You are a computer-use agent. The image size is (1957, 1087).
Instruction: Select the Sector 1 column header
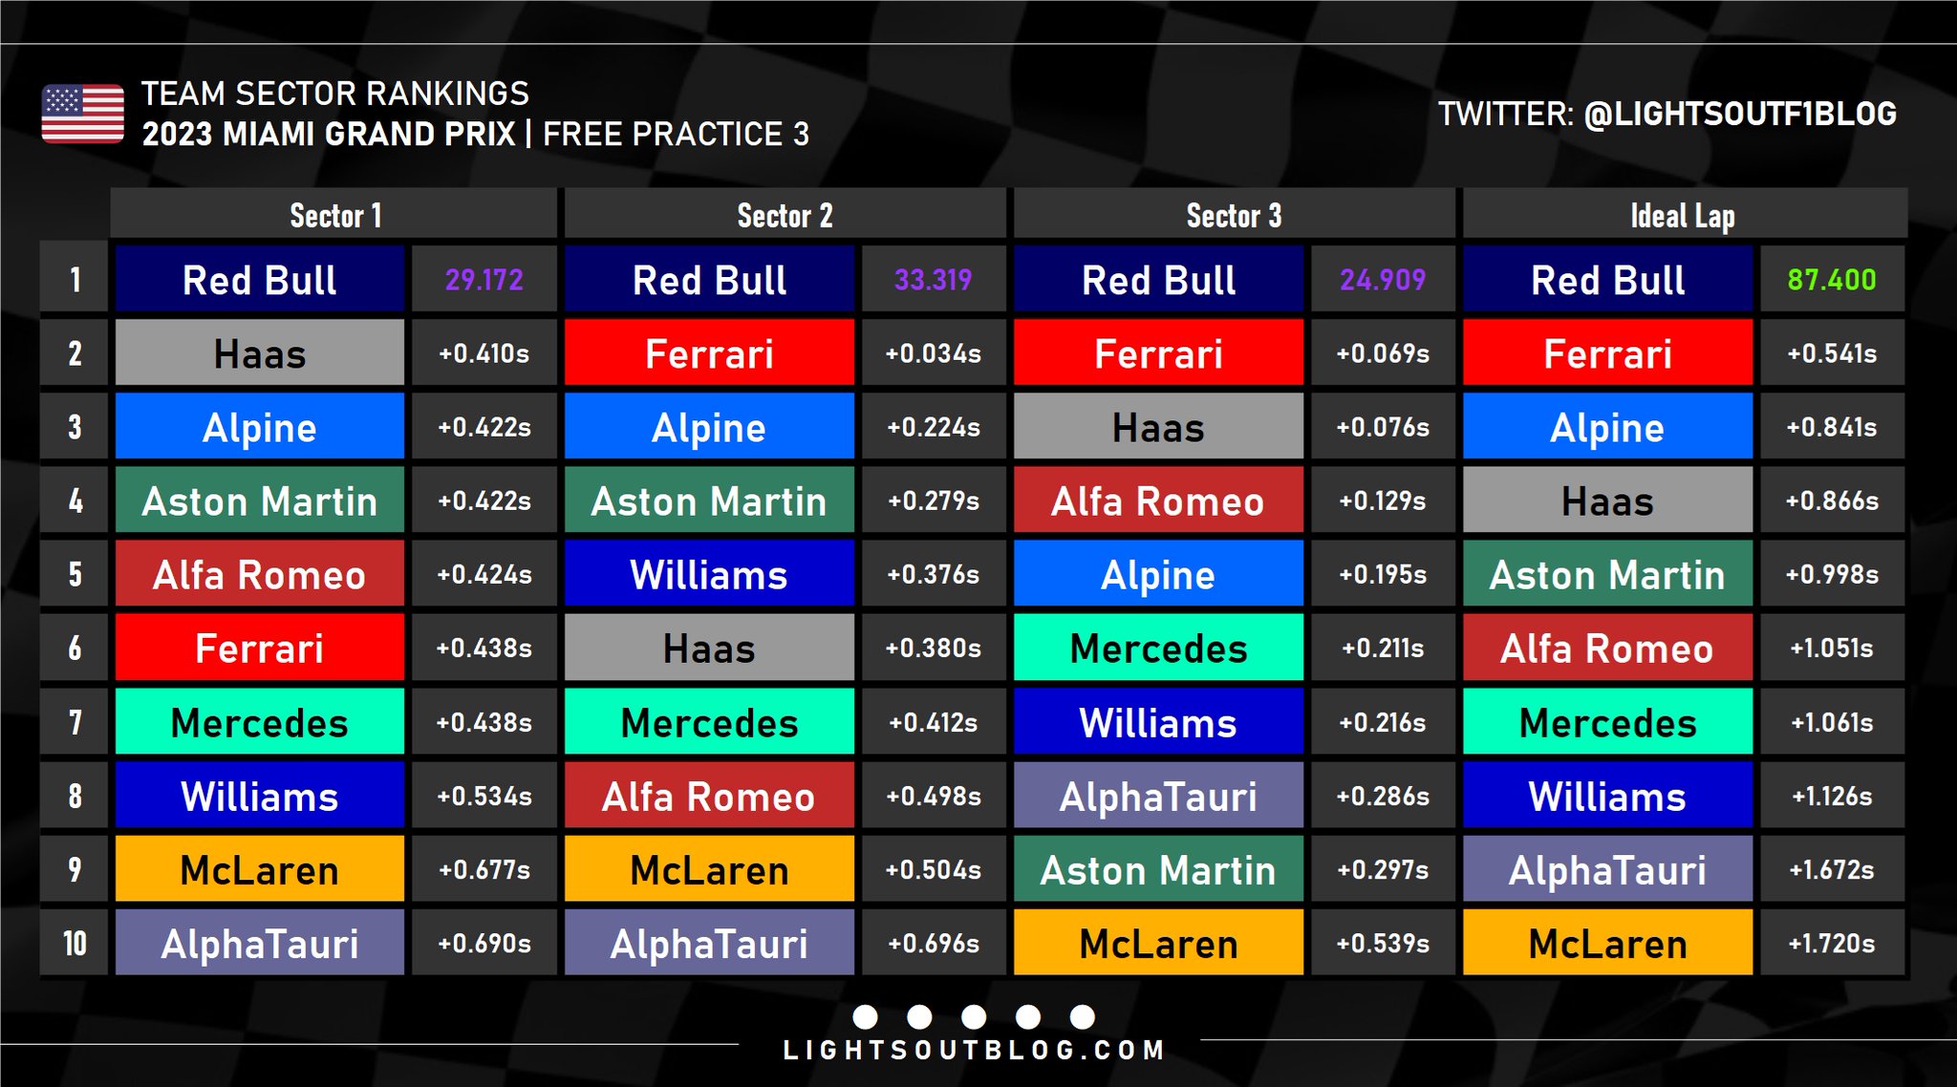(334, 215)
